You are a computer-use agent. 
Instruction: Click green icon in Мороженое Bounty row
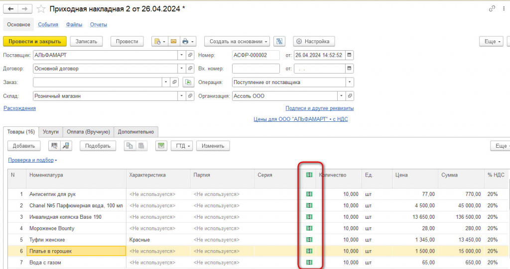309,228
